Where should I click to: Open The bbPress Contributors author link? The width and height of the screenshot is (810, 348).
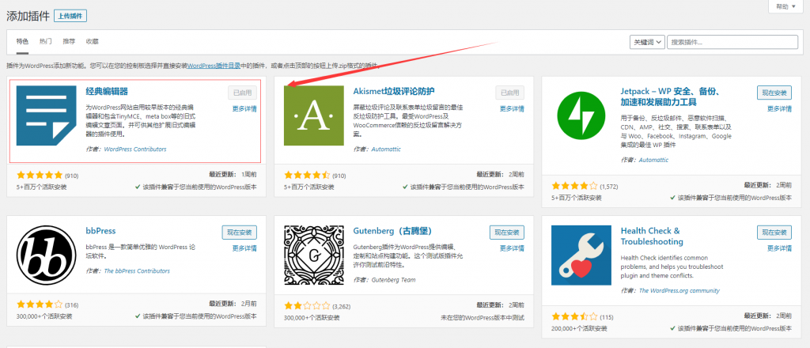click(137, 270)
